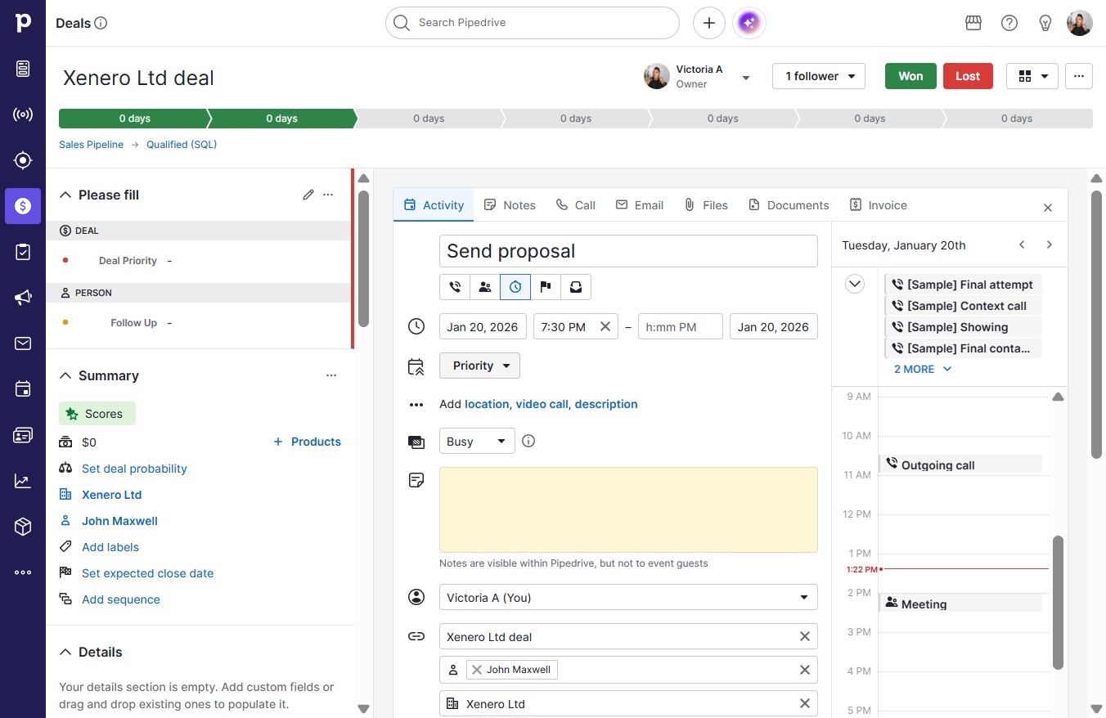This screenshot has height=718, width=1106.
Task: Collapse the Please fill section
Action: (x=65, y=195)
